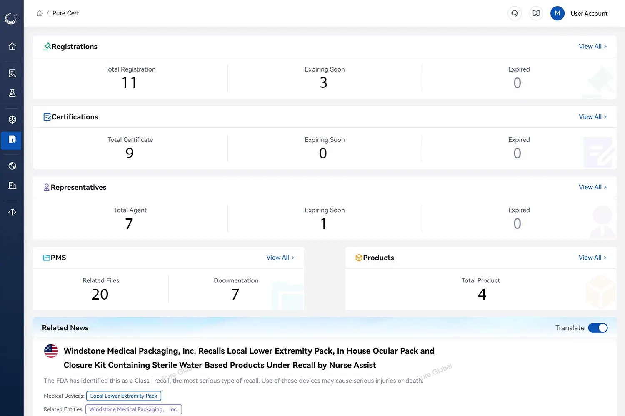
Task: Disable the Translate switch in Related News
Action: tap(598, 328)
